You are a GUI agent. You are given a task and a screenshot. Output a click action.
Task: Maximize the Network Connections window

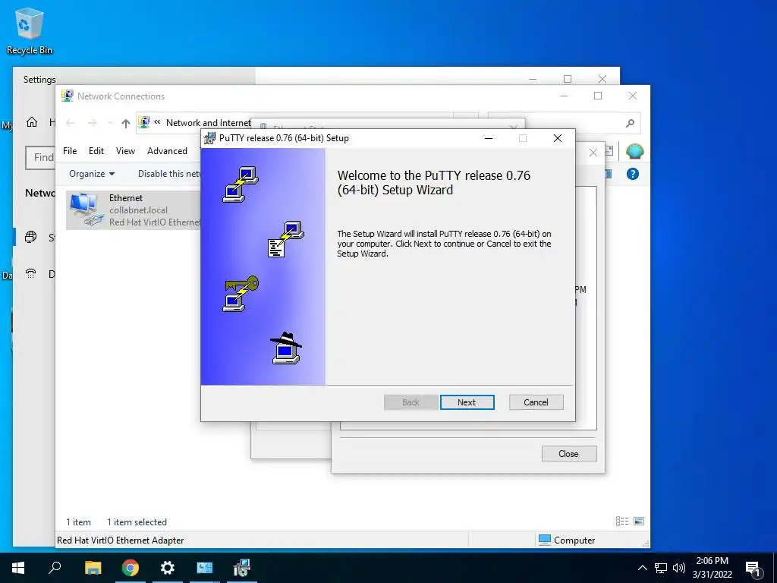pyautogui.click(x=598, y=96)
